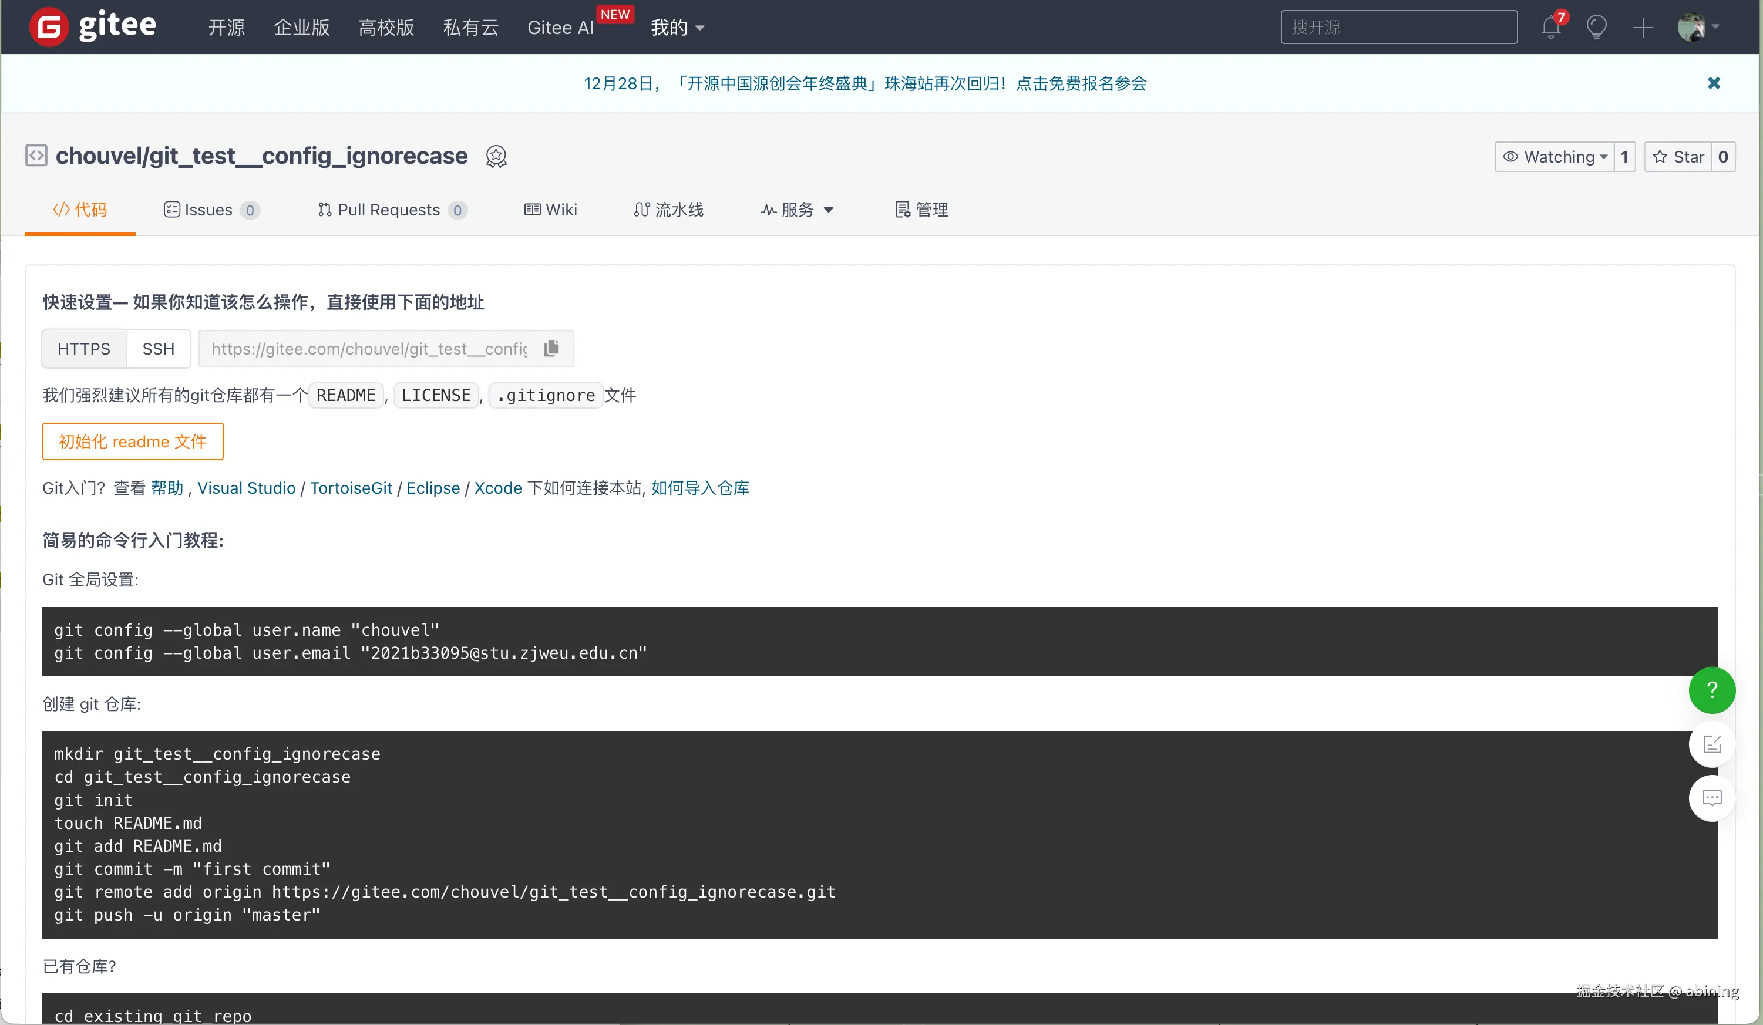Image resolution: width=1763 pixels, height=1025 pixels.
Task: Click the 初始化 readme 文件 button
Action: click(x=133, y=441)
